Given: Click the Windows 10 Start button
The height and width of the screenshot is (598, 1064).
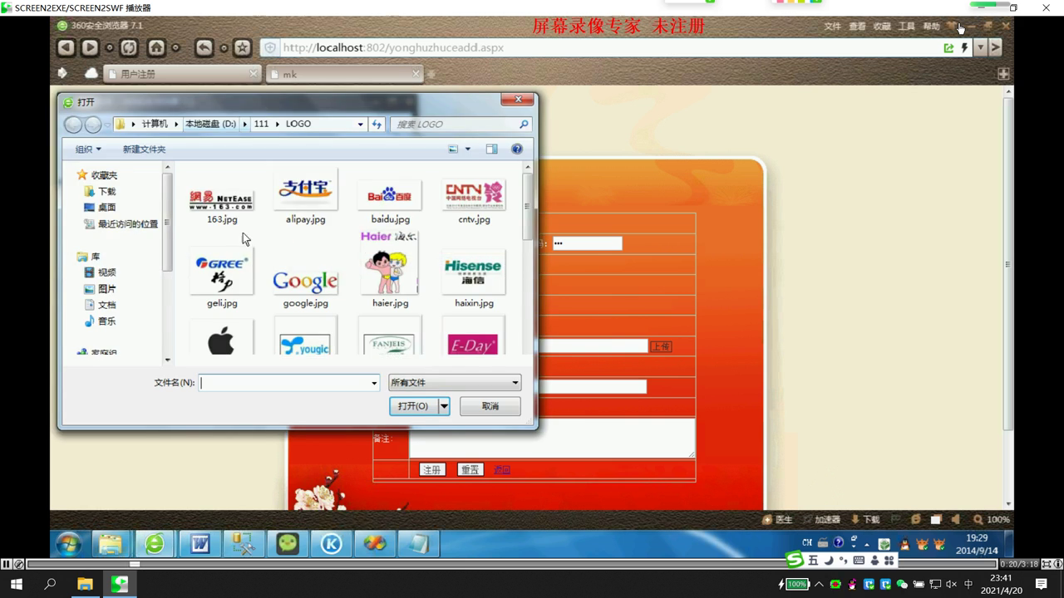Looking at the screenshot, I should 16,584.
